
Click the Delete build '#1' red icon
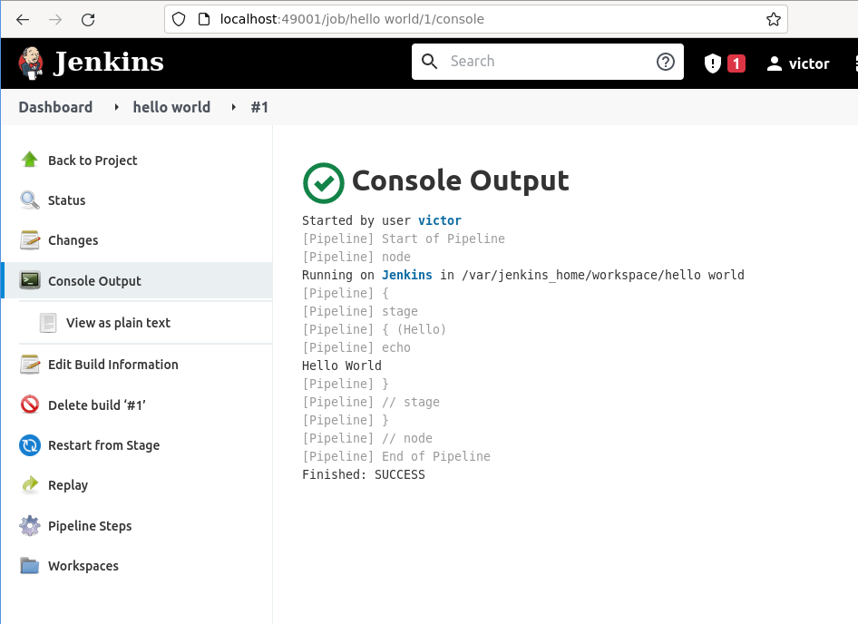pyautogui.click(x=30, y=405)
